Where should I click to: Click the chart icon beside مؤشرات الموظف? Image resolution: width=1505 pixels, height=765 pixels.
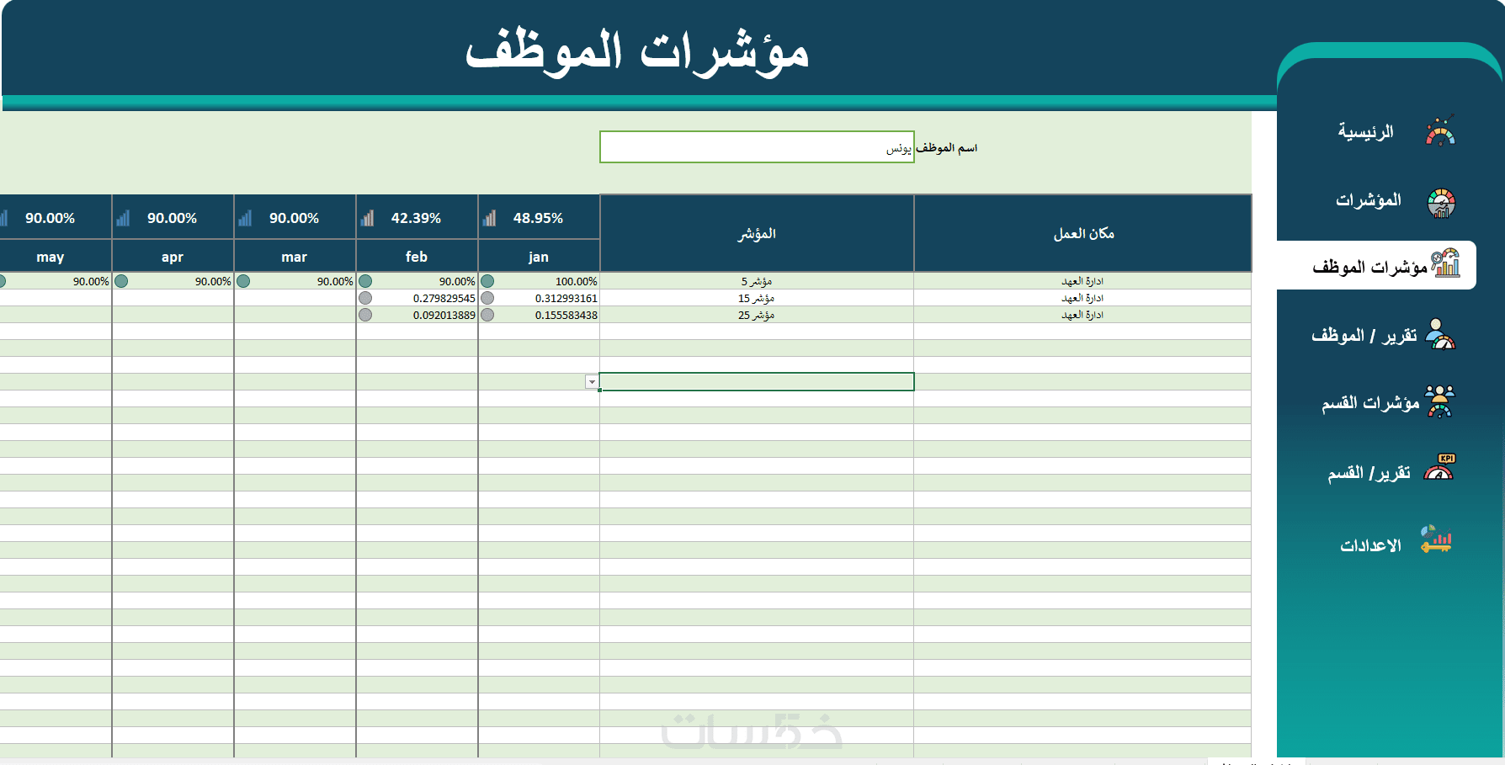(x=1445, y=263)
